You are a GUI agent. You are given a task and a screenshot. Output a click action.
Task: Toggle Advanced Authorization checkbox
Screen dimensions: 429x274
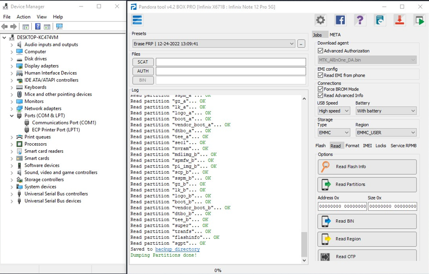point(321,51)
